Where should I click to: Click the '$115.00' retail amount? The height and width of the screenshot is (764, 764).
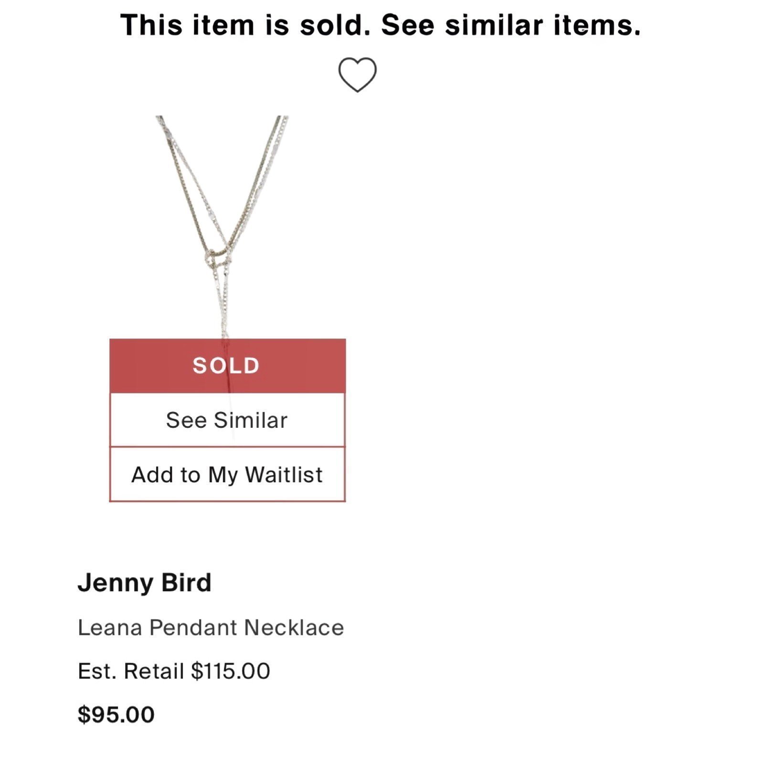click(x=231, y=671)
